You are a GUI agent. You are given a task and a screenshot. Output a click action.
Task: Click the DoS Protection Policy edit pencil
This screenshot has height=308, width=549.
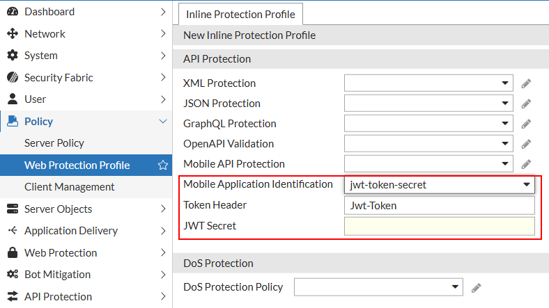(477, 287)
